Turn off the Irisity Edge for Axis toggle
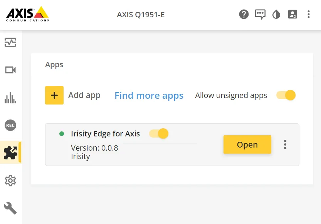 tap(159, 134)
